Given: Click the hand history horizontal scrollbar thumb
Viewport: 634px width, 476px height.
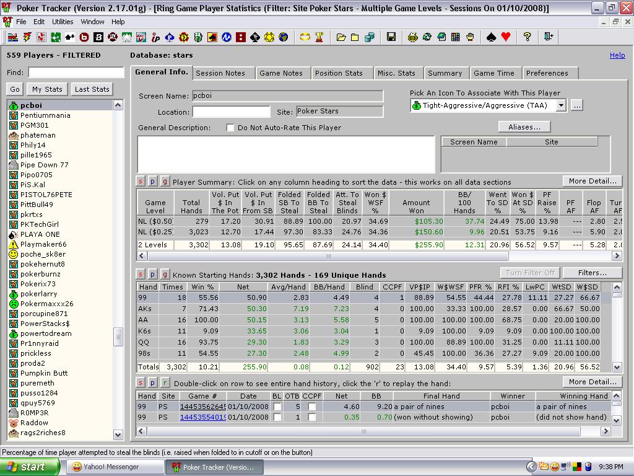Looking at the screenshot, I should [x=363, y=431].
